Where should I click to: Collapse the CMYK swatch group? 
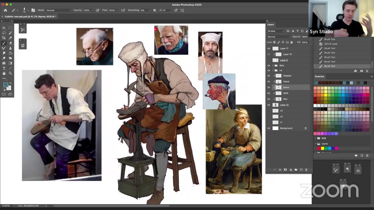[315, 144]
